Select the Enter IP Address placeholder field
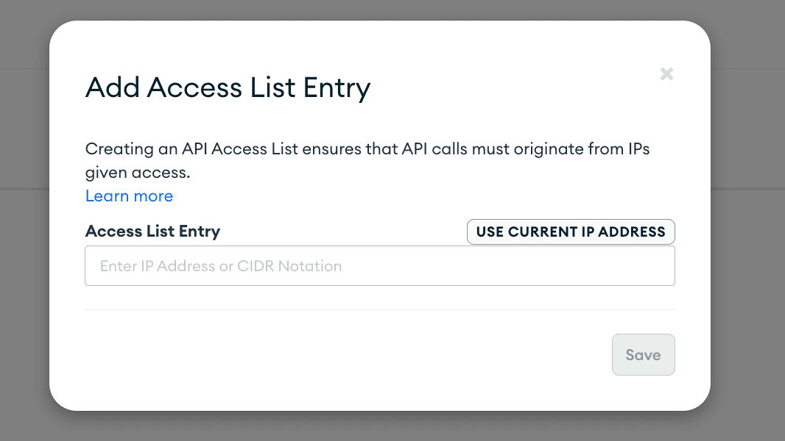Screen dimensions: 785x441 (x=380, y=265)
